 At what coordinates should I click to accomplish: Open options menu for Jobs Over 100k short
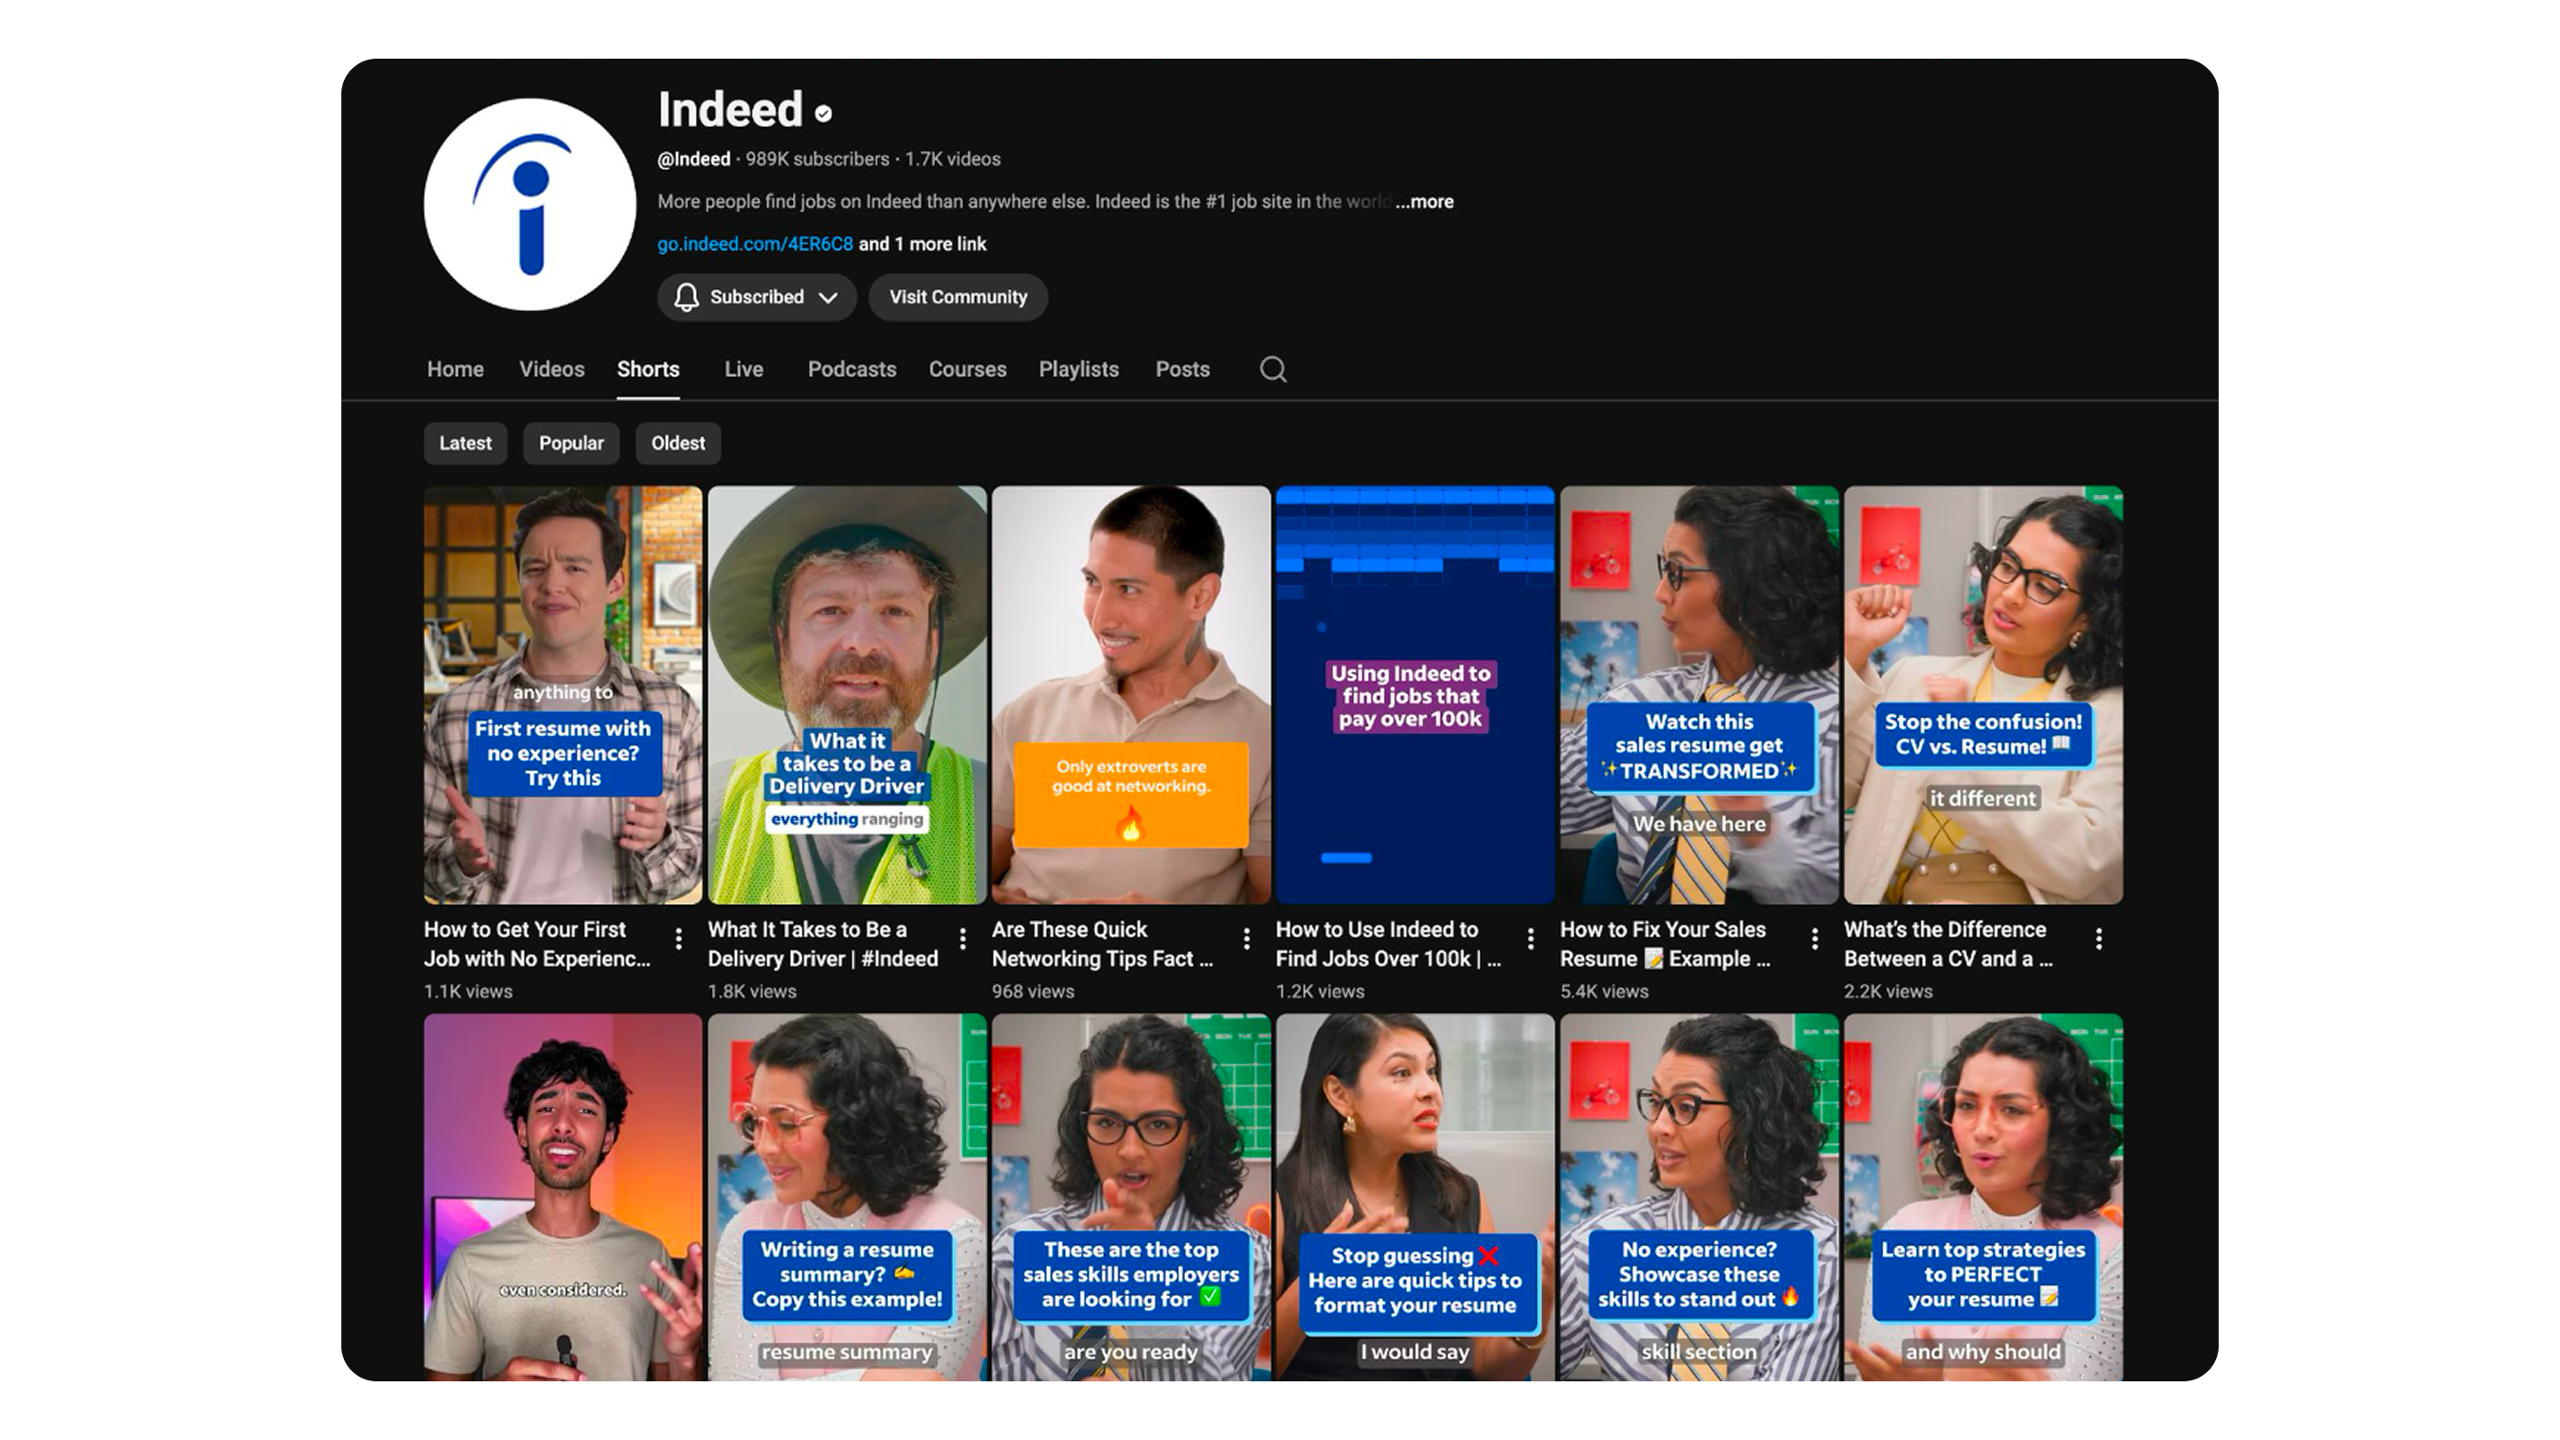(x=1531, y=940)
